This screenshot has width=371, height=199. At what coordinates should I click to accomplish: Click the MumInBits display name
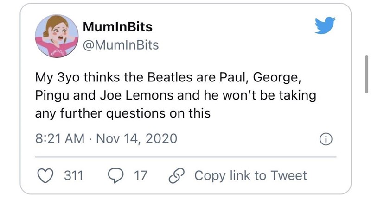pos(117,27)
